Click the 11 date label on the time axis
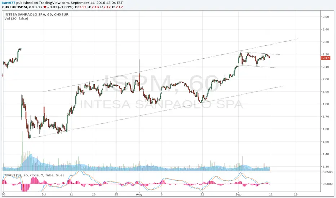Screen dimensions: 336x198 [71, 194]
